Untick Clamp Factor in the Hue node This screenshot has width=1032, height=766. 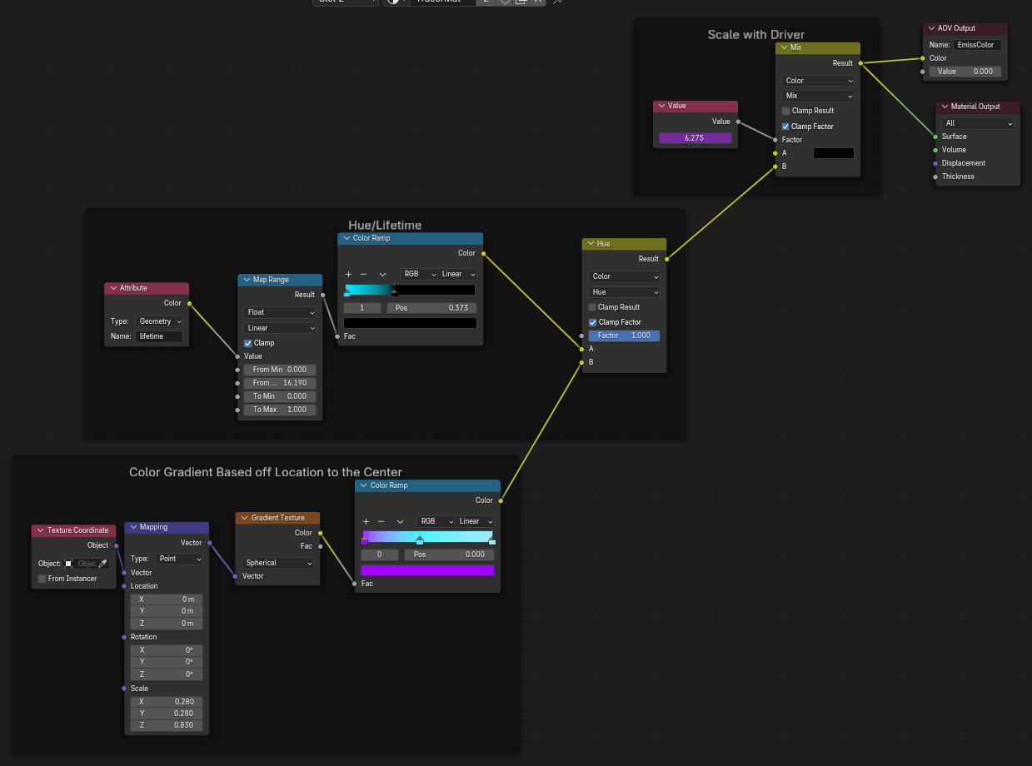pos(592,322)
